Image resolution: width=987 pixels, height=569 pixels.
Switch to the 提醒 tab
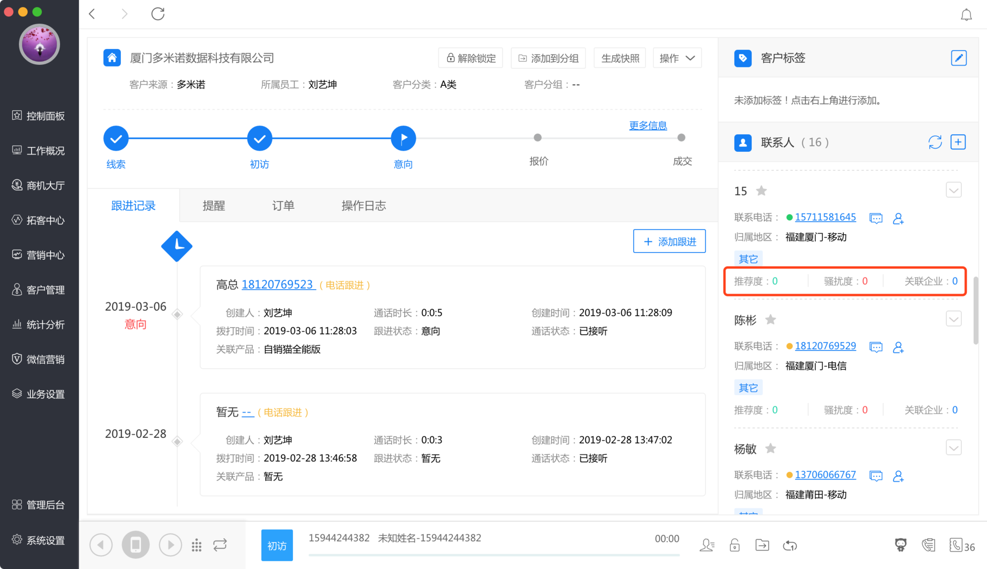pyautogui.click(x=214, y=206)
